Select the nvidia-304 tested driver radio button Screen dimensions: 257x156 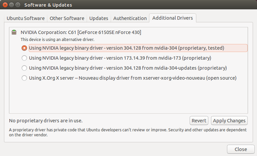pyautogui.click(x=24, y=48)
